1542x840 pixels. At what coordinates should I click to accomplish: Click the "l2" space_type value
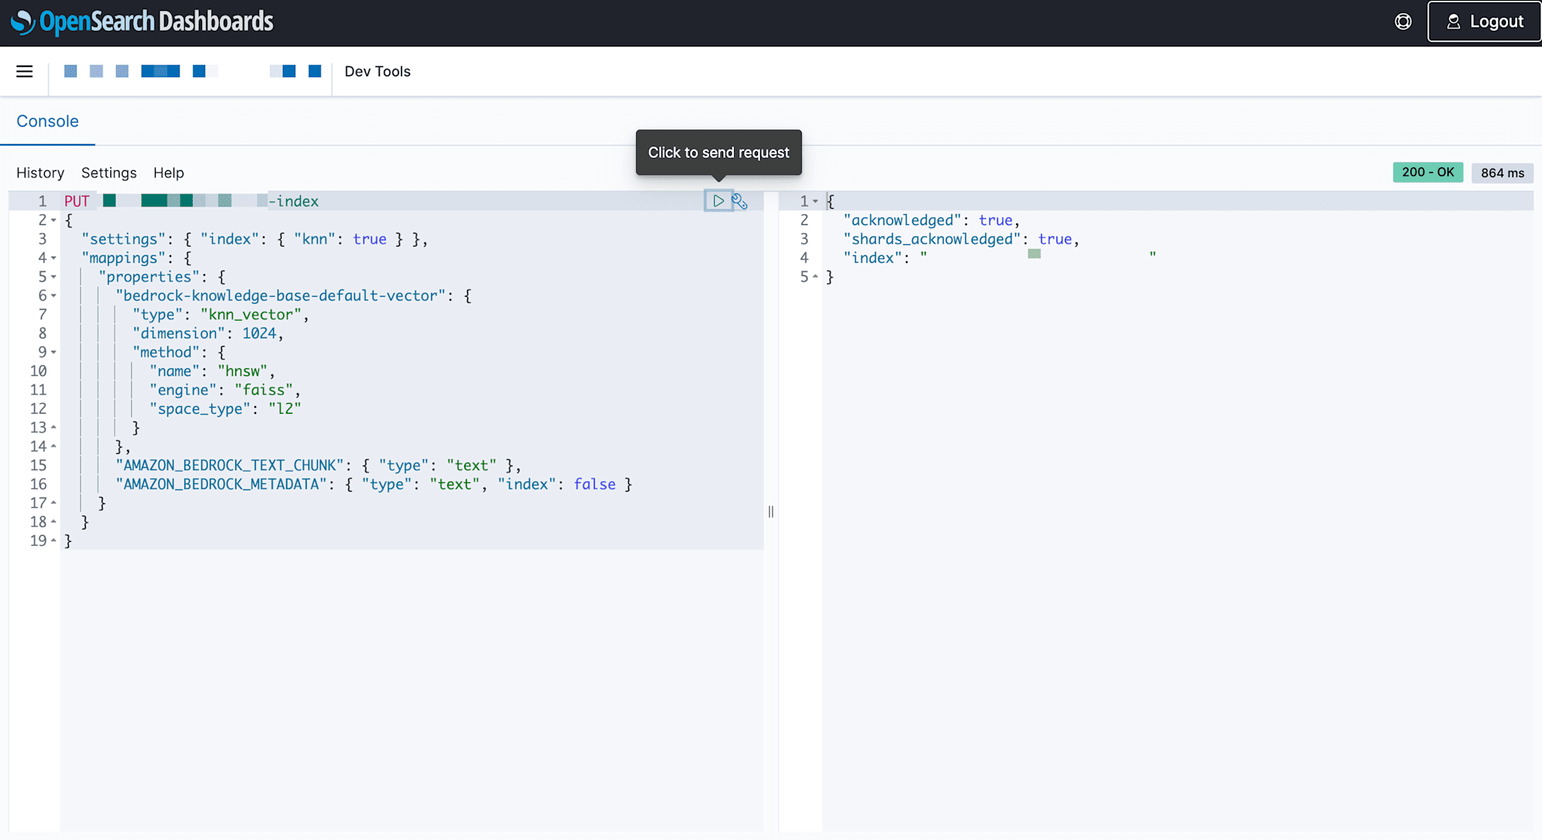[284, 409]
